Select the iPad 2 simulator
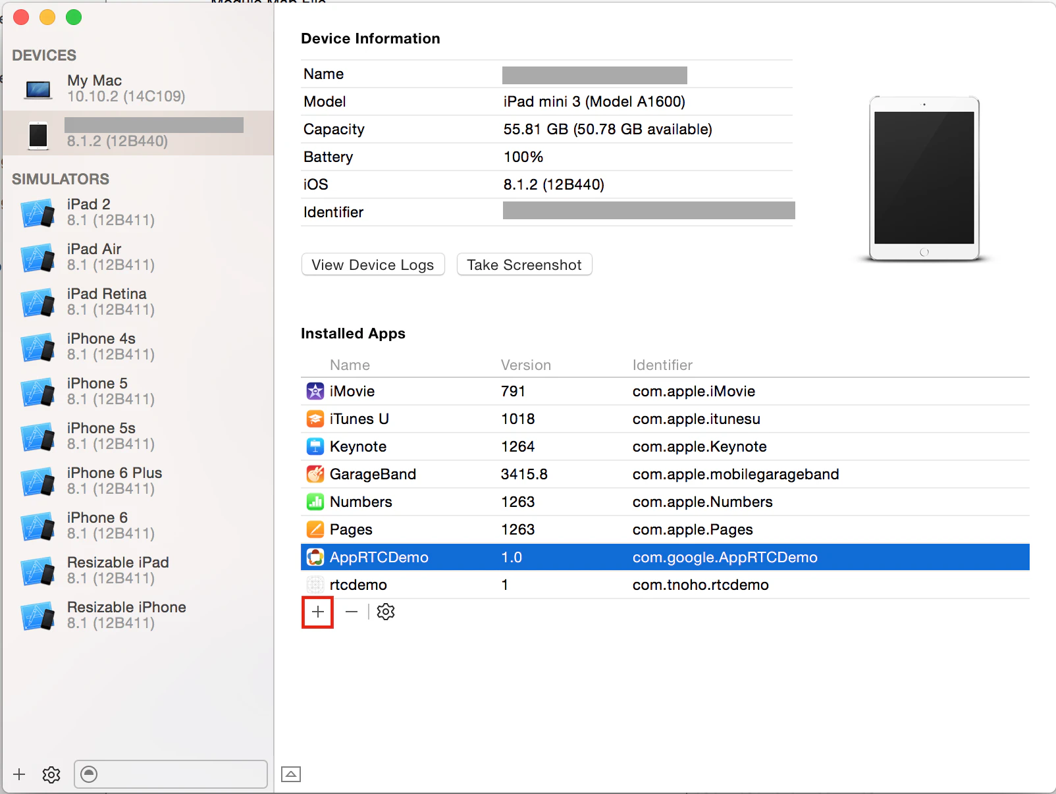 click(138, 212)
